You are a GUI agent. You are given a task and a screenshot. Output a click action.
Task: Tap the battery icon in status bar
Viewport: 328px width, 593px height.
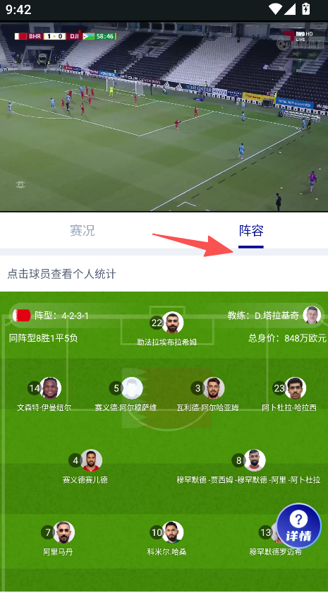pos(305,8)
